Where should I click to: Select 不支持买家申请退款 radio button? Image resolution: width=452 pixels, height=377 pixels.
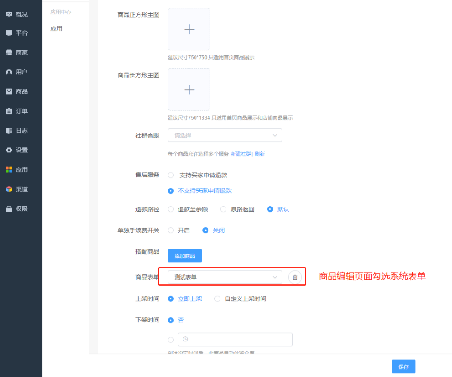point(171,191)
